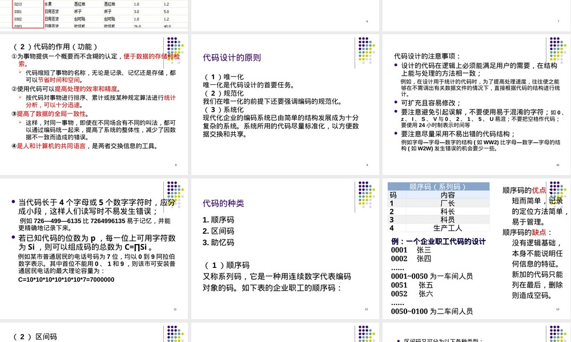The image size is (571, 342).
Task: Click the table header 顺序码(系列码)
Action: pos(438,187)
